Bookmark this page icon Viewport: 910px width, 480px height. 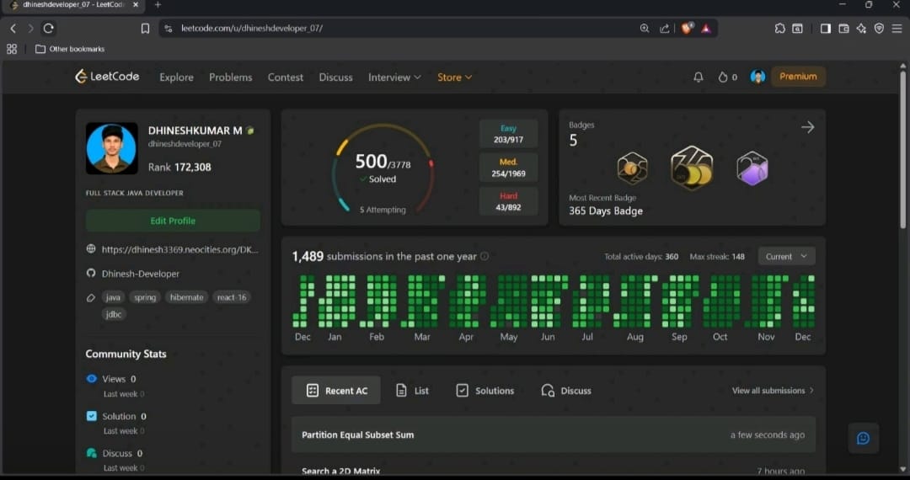click(145, 29)
